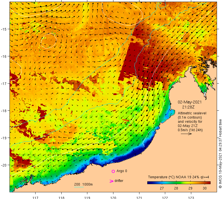Screen dimensions: 224x199
Task: Click the 'drifter' legend label
Action: coord(119,181)
